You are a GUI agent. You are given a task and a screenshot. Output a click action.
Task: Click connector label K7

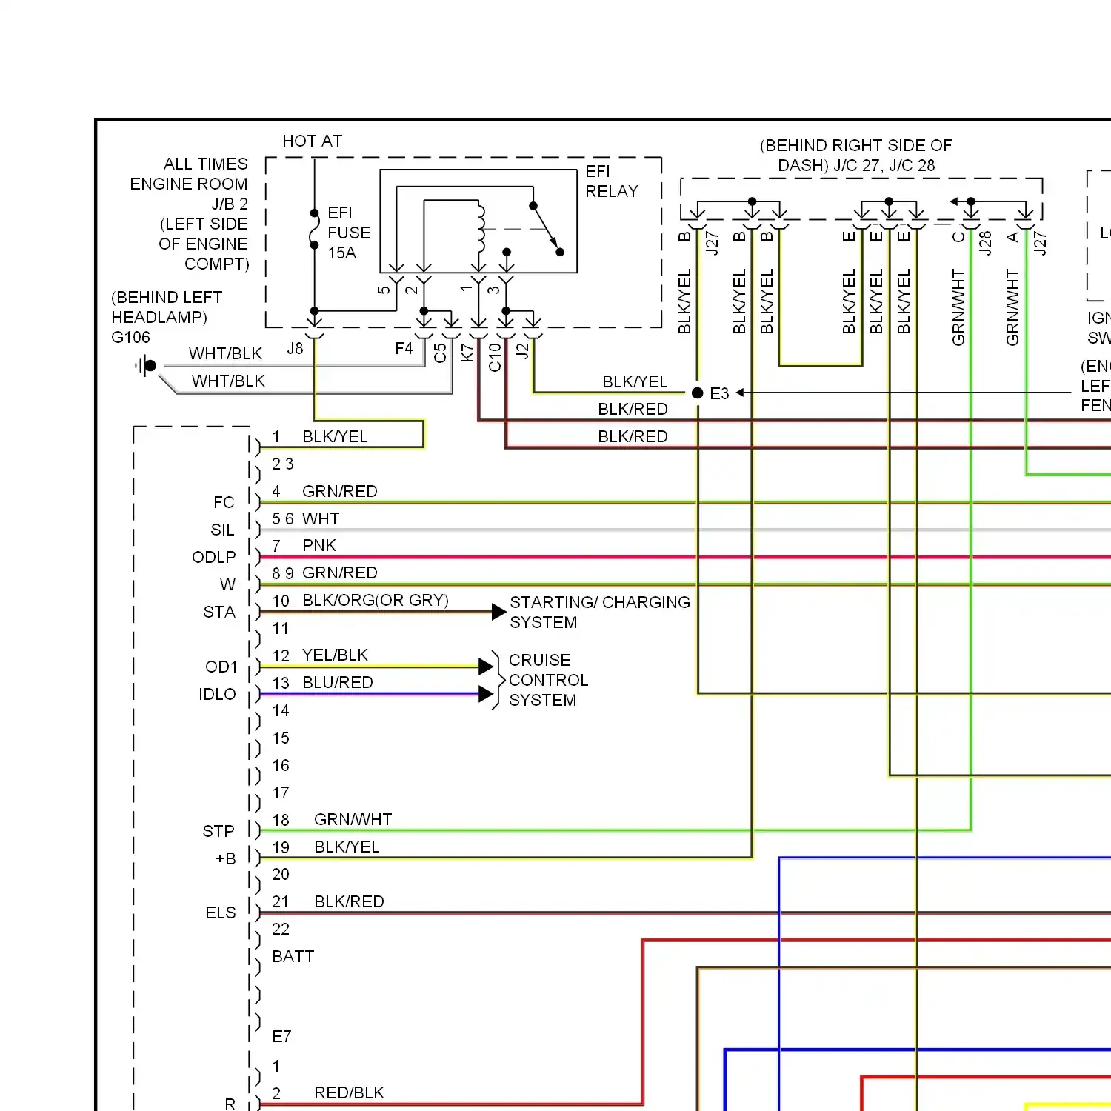click(467, 353)
